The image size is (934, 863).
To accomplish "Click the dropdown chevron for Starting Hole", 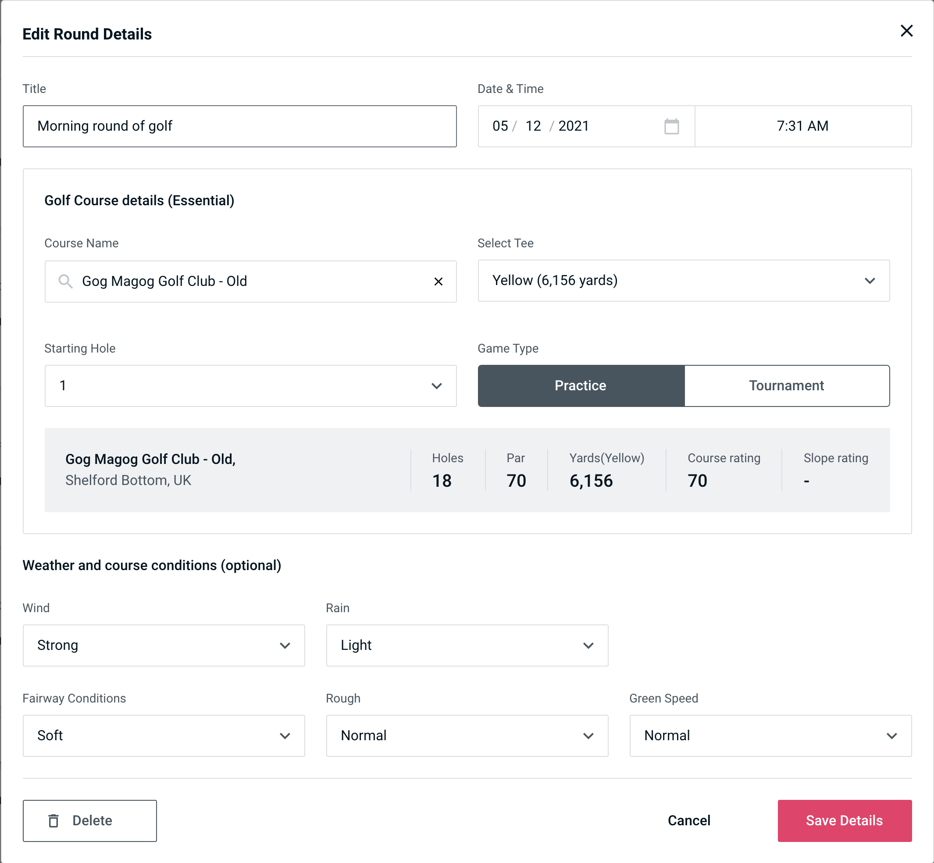I will coord(439,386).
